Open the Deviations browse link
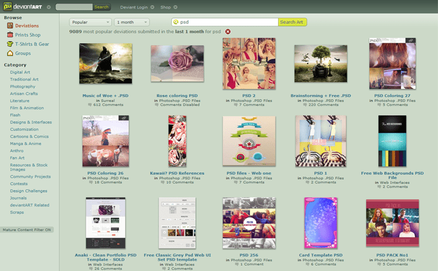The image size is (438, 271). (x=27, y=26)
